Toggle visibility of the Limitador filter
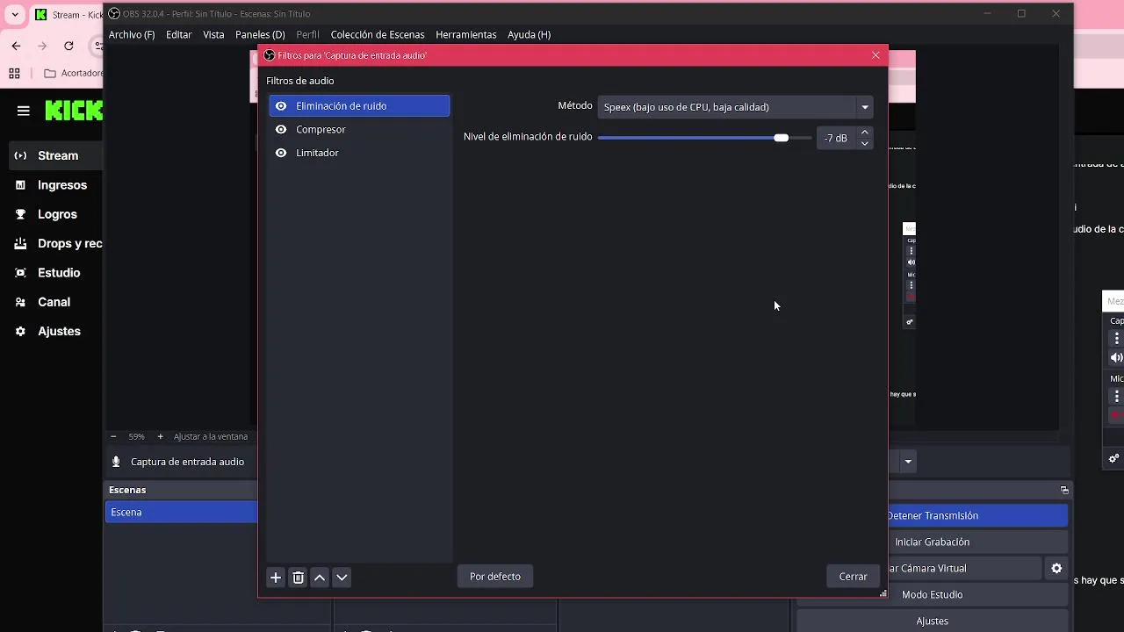The width and height of the screenshot is (1124, 632). click(x=281, y=153)
